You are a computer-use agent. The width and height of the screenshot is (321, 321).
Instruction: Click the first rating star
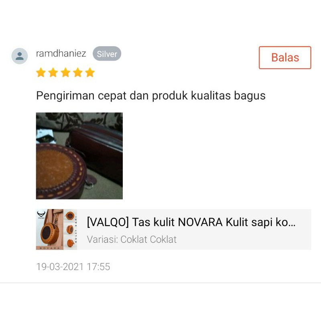point(41,73)
